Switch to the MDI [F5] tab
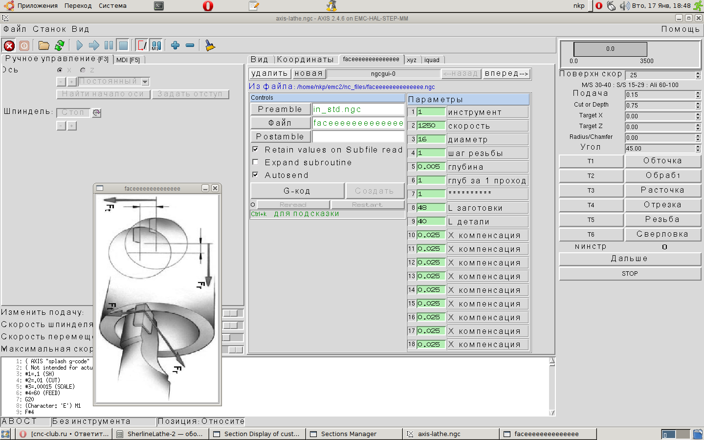 [x=128, y=60]
